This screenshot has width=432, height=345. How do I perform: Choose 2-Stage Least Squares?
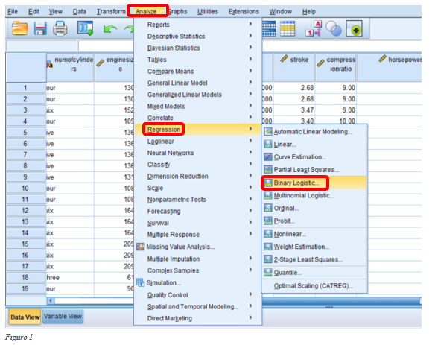314,259
